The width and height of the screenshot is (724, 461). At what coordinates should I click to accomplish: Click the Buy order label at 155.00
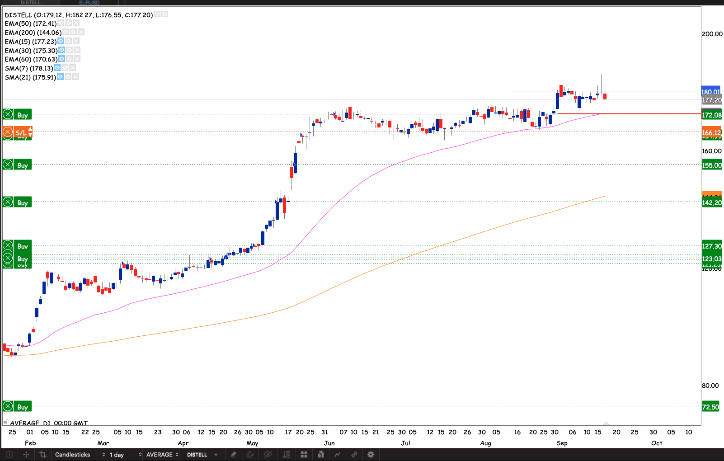click(x=23, y=165)
